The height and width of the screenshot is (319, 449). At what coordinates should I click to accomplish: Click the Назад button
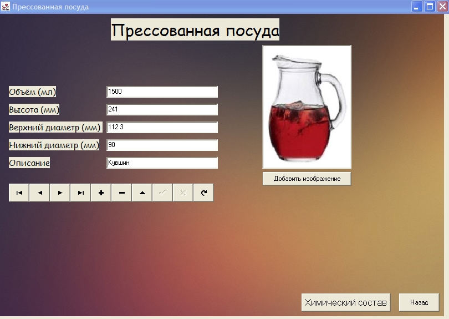coord(419,302)
